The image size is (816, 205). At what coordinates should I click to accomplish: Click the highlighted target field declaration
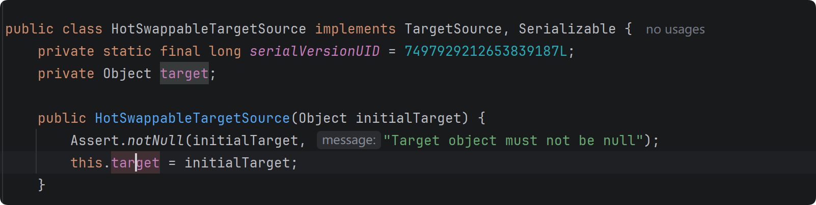tap(184, 74)
